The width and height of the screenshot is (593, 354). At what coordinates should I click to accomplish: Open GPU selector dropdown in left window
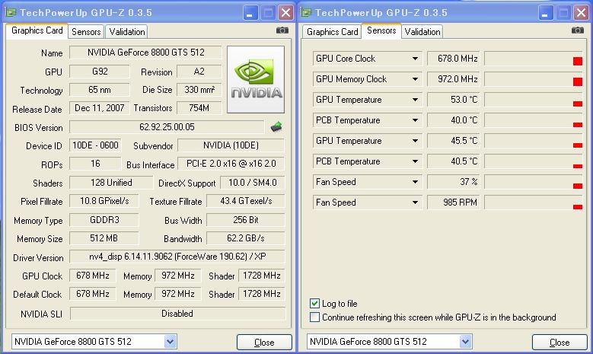171,342
